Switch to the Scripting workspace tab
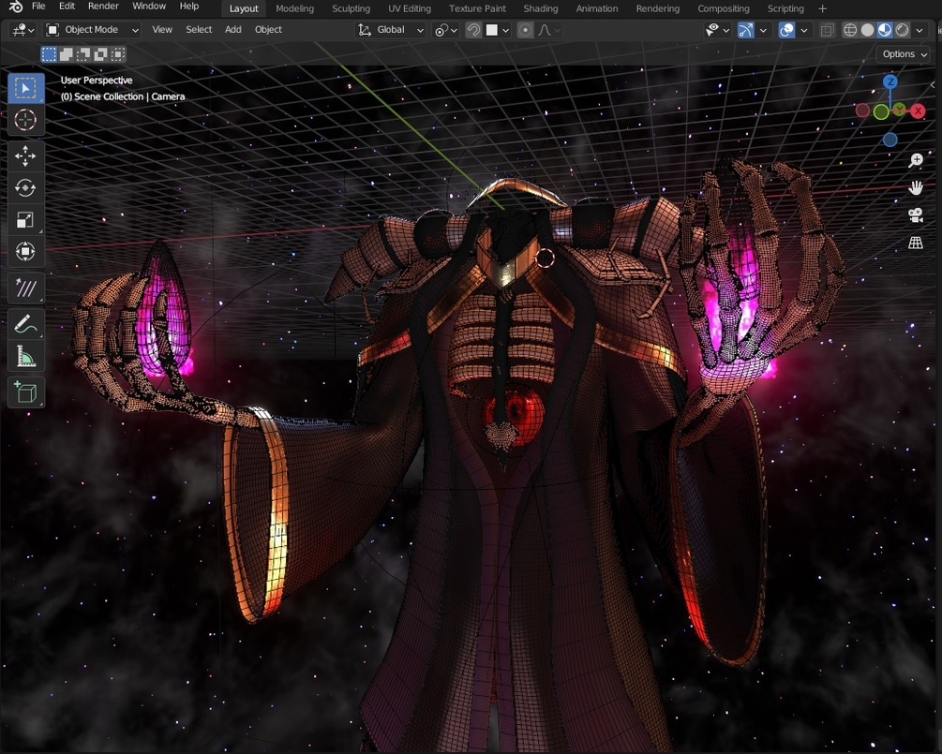The height and width of the screenshot is (754, 942). pos(785,8)
